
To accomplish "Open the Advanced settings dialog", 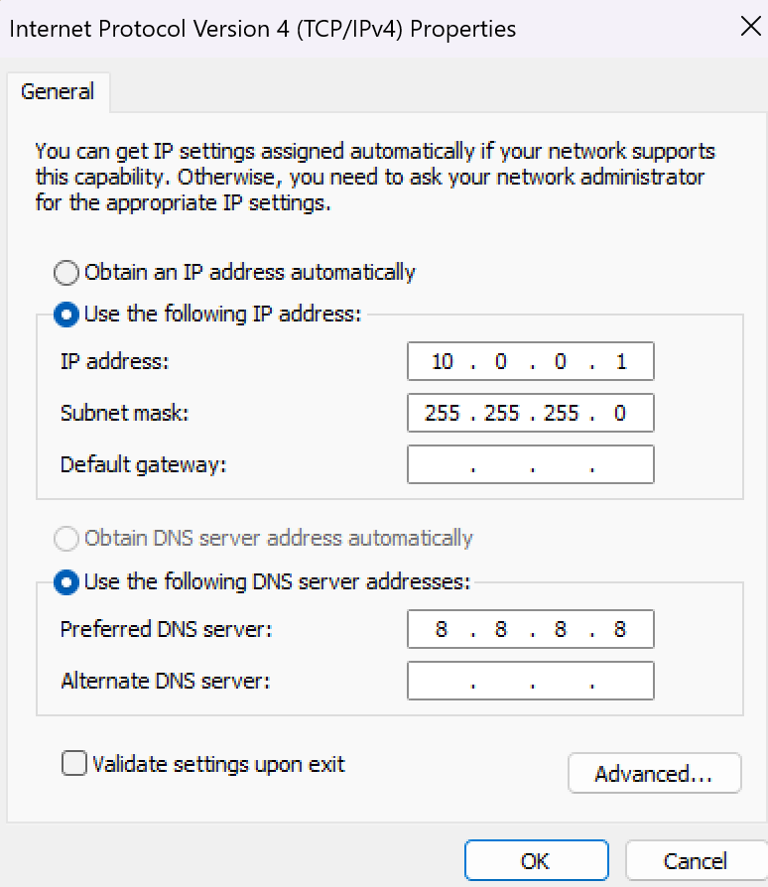I will tap(654, 773).
